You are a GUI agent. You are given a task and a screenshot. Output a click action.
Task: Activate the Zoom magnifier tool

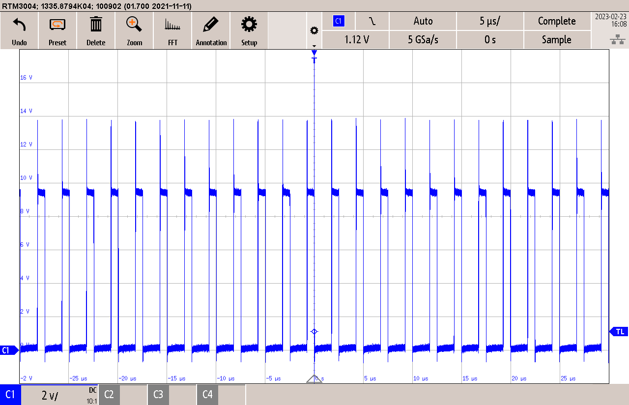[134, 24]
